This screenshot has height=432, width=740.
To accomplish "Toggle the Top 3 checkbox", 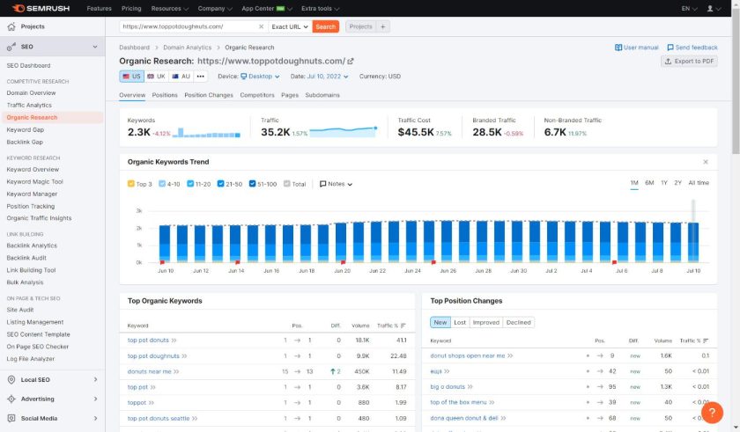I will [130, 184].
